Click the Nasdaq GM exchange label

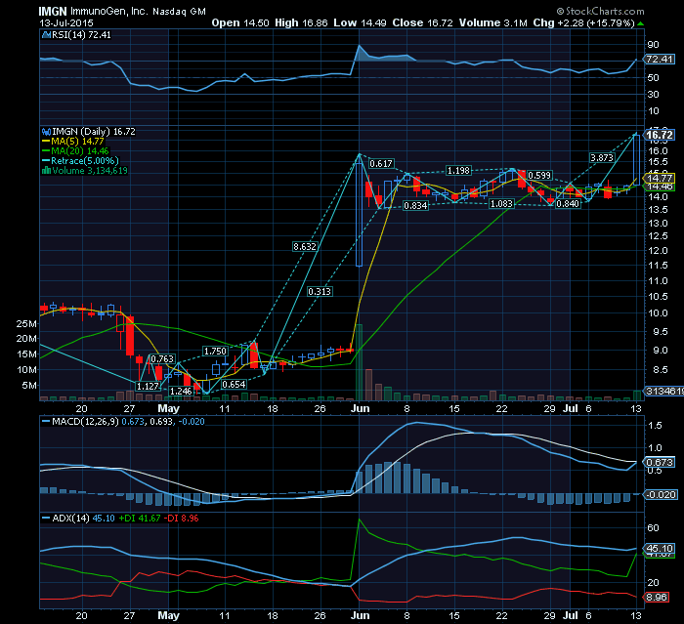179,12
